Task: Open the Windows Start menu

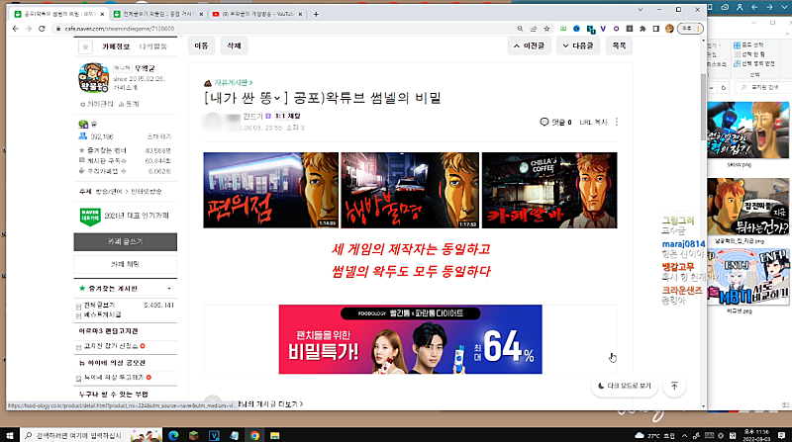Action: pos(9,435)
